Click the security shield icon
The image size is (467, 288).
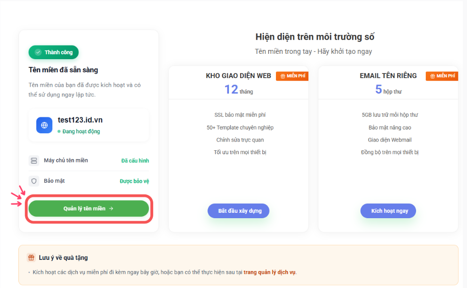(34, 181)
